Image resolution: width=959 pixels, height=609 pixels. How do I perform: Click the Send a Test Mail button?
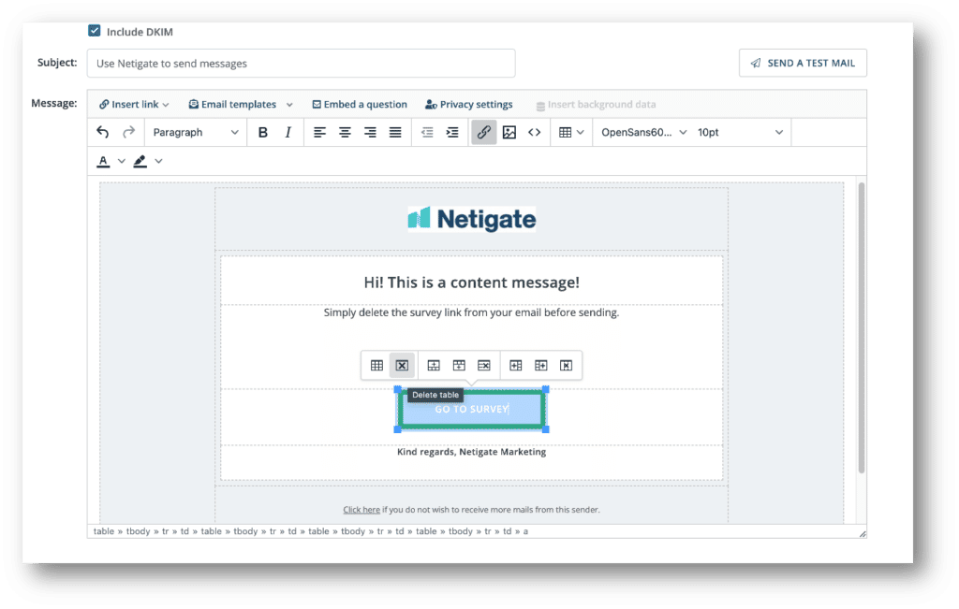click(x=803, y=63)
